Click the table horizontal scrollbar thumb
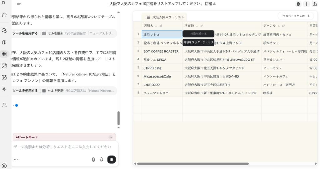320x169 pixels. point(193,164)
